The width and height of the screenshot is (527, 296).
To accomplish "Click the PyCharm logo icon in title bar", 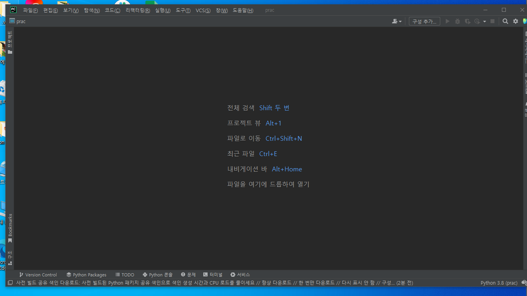I will click(13, 10).
